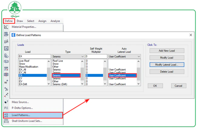This screenshot has width=197, height=129.
Task: Click Auto Lateral Load list scroll-down arrow
Action: click(x=139, y=84)
